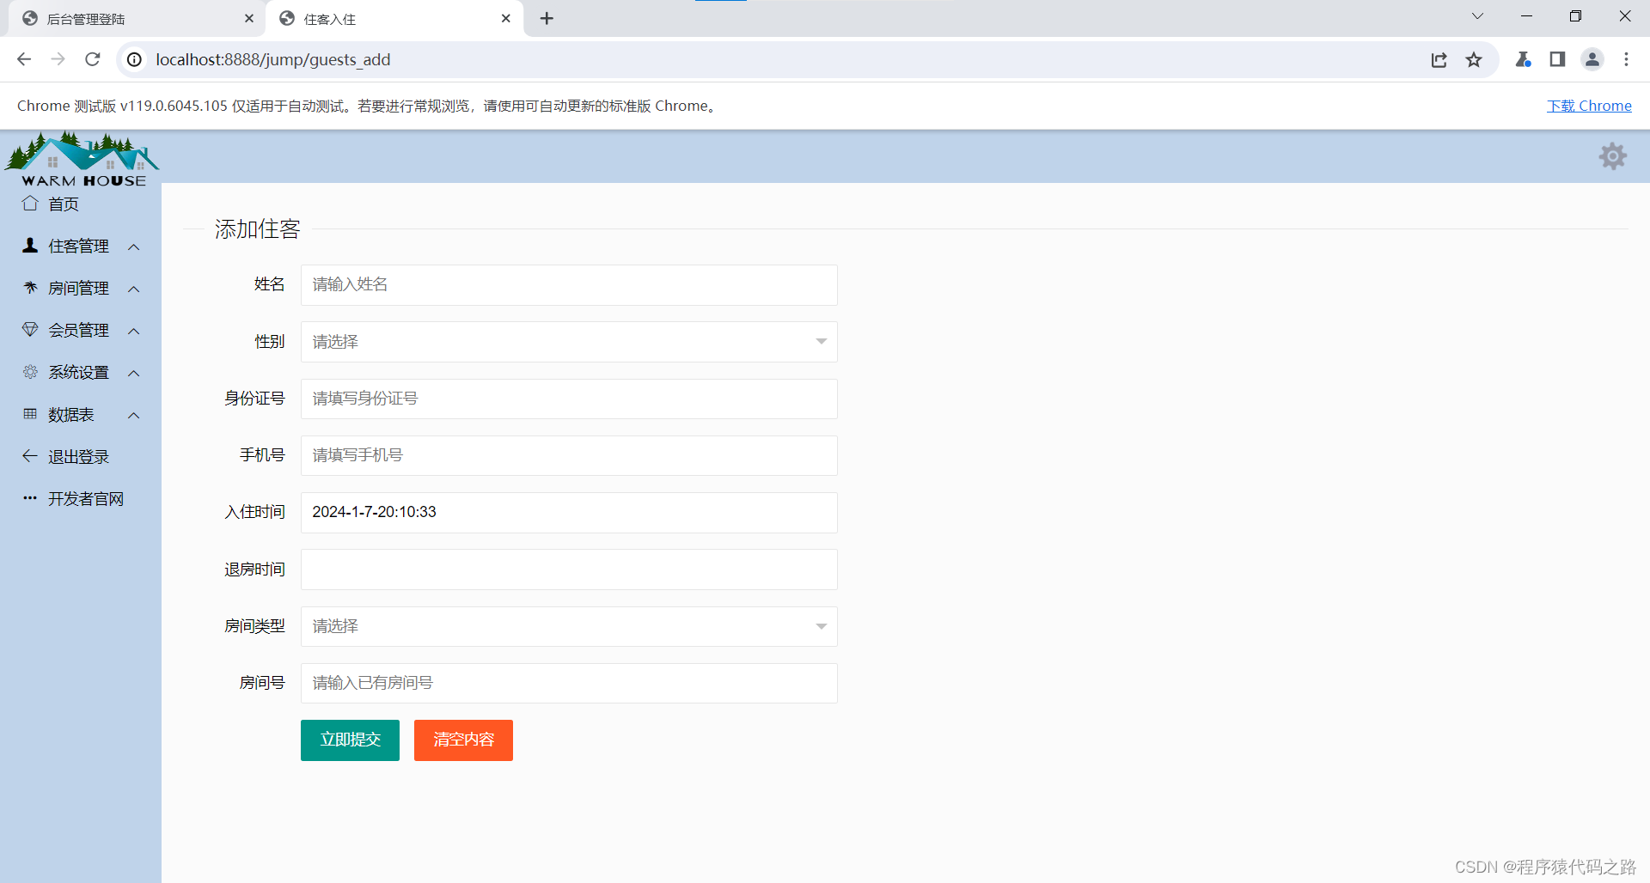1650x883 pixels.
Task: Go back with browser back arrow
Action: click(x=24, y=59)
